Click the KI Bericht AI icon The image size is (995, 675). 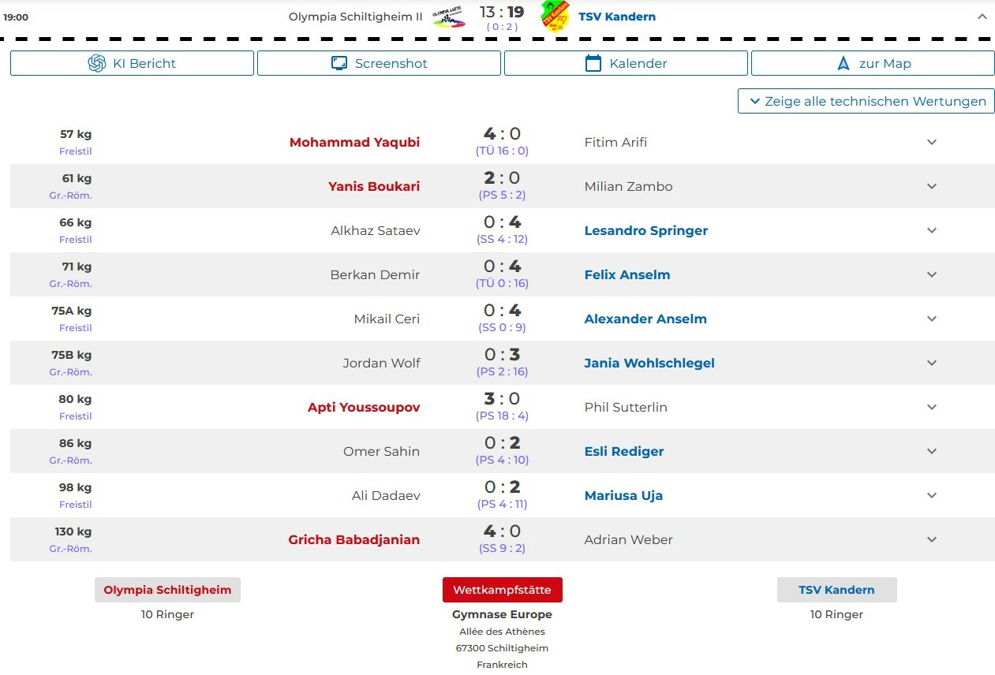97,64
